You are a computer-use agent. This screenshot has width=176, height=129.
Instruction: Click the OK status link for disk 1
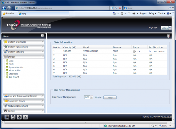coord(139,52)
